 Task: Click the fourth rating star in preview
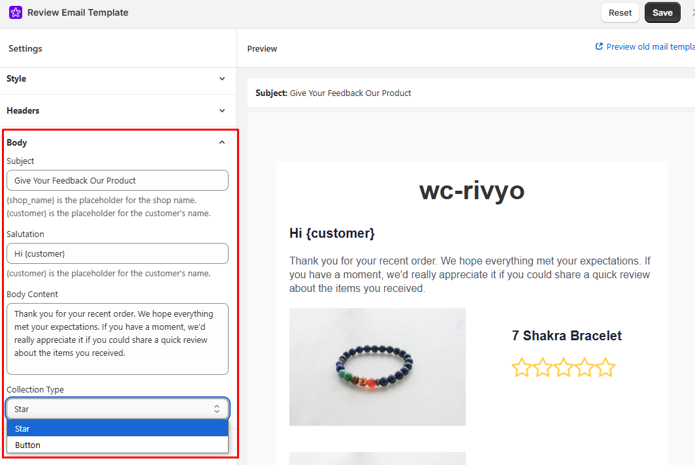click(585, 368)
